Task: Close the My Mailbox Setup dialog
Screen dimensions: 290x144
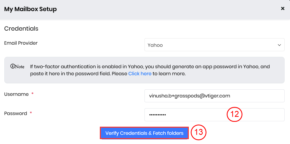Action: pyautogui.click(x=283, y=9)
